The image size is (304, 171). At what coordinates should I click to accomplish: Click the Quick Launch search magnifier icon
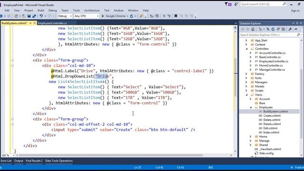coord(284,4)
